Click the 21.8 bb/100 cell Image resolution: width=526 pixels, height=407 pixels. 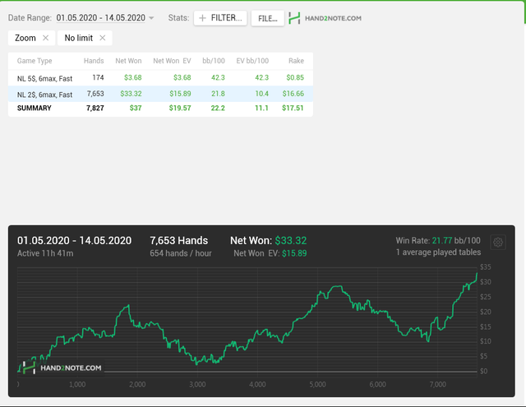218,94
